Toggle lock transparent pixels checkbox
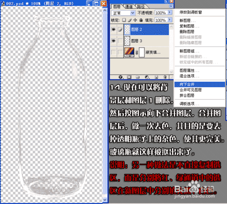This screenshot has width=227, height=204. point(124,20)
